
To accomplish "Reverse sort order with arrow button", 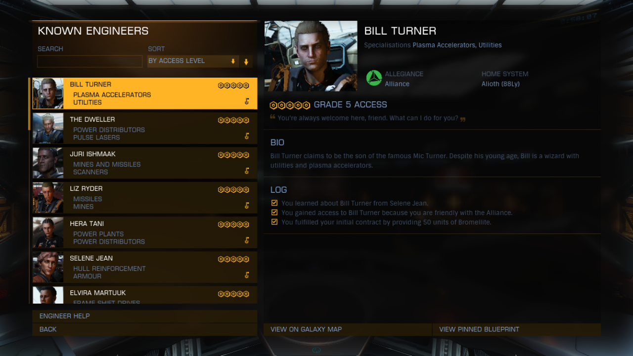I will pyautogui.click(x=246, y=62).
